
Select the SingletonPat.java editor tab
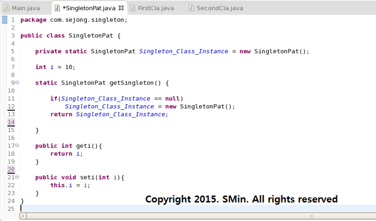89,8
